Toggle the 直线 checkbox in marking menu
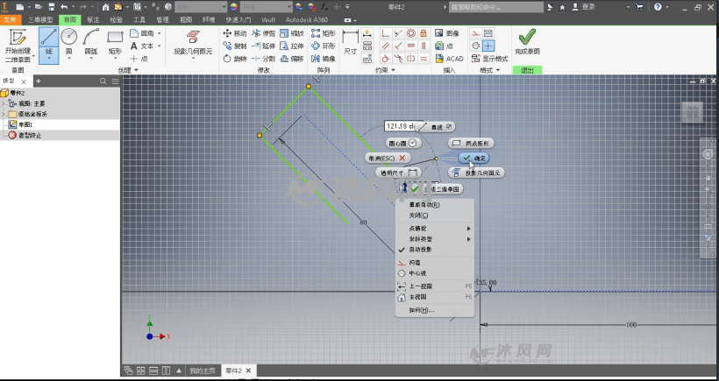 coord(449,126)
